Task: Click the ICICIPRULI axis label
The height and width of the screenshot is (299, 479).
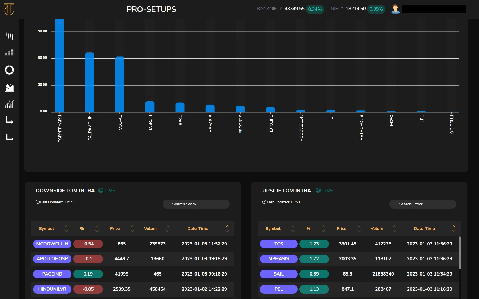Action: (452, 125)
